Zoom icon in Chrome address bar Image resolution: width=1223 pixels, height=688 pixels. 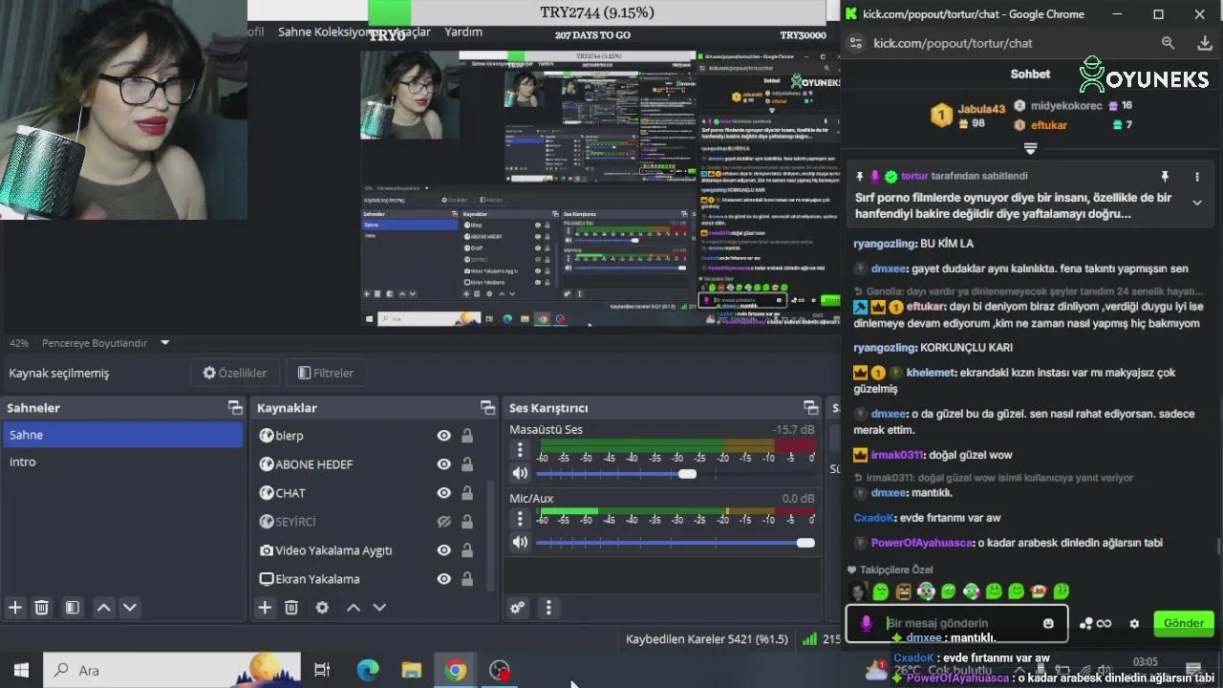[1168, 43]
